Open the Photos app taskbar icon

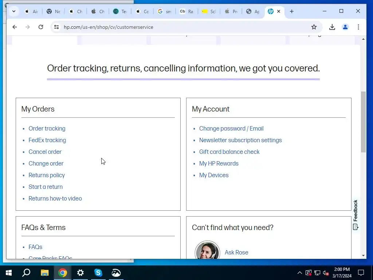point(116,273)
